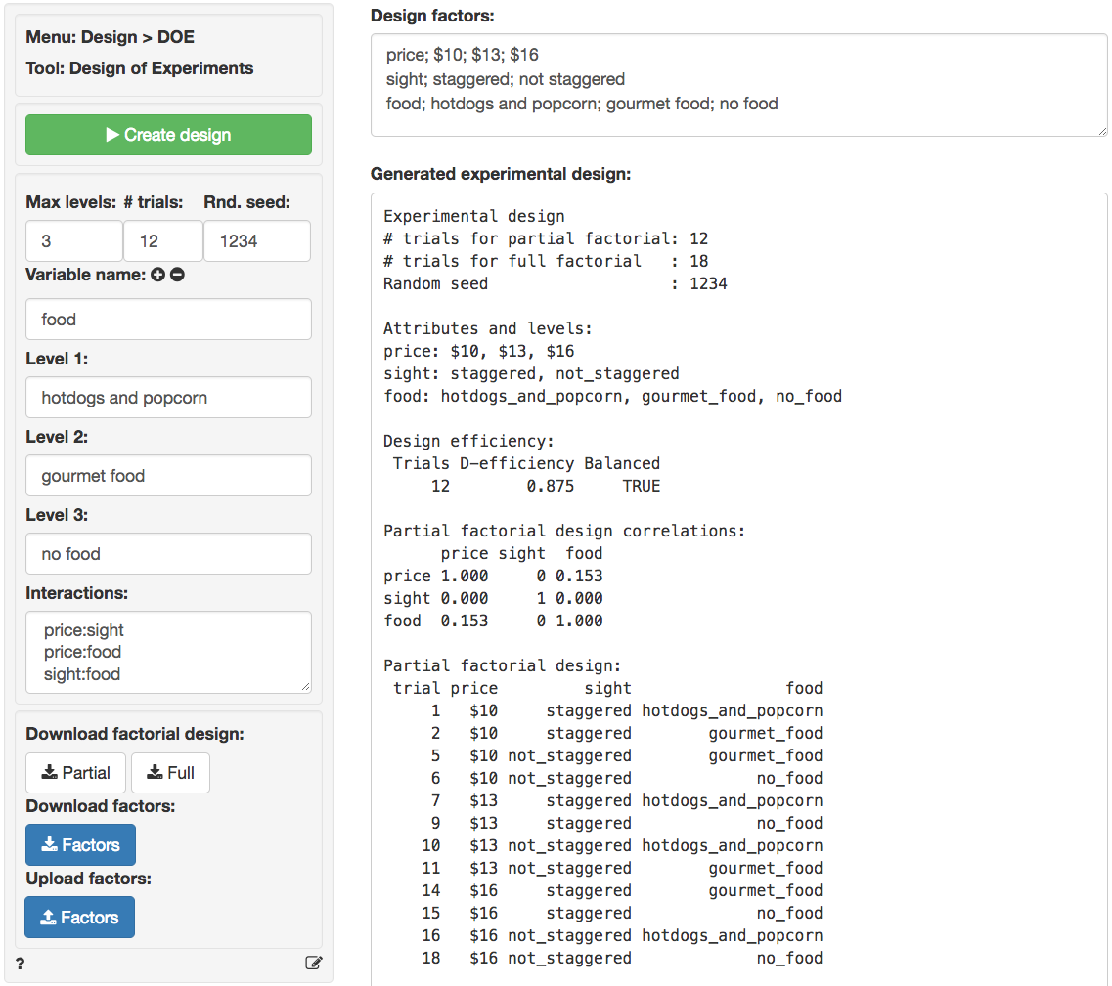
Task: Select the Level 3 no food field
Action: (168, 554)
